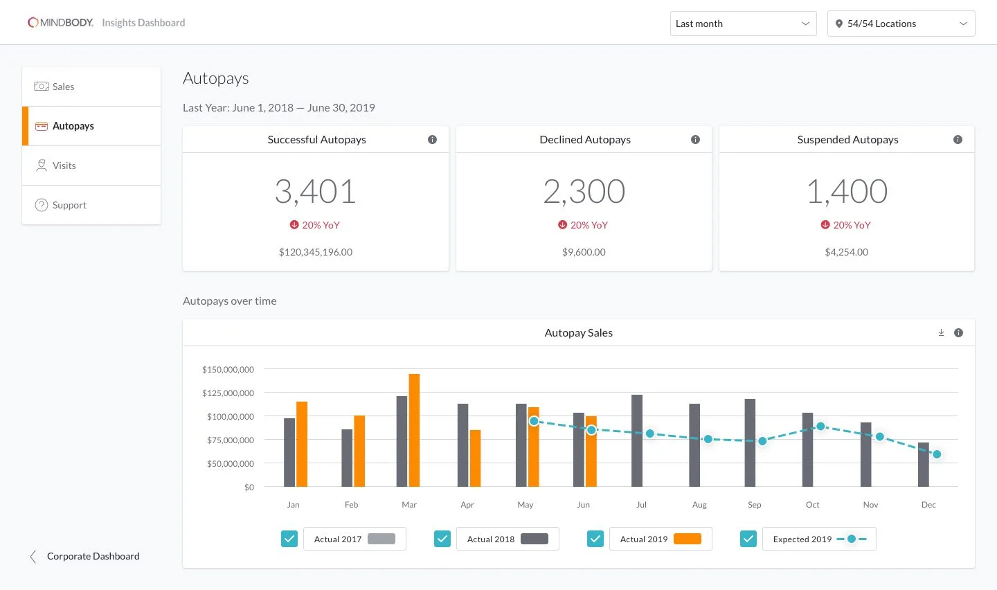Go to Sales section
The height and width of the screenshot is (590, 997).
[x=91, y=87]
